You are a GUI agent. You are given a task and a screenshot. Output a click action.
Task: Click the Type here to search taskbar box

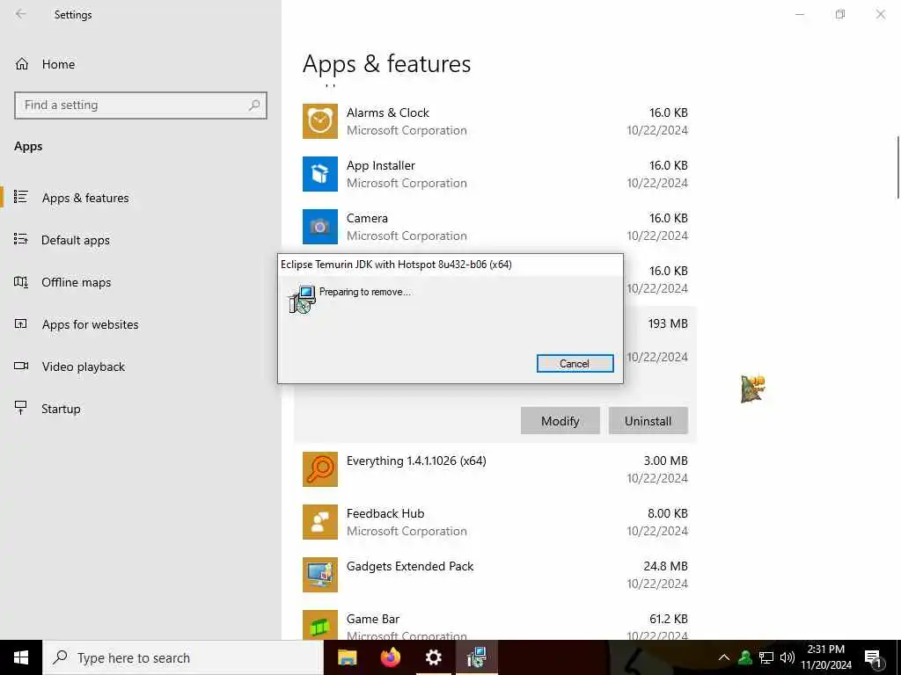click(x=183, y=657)
